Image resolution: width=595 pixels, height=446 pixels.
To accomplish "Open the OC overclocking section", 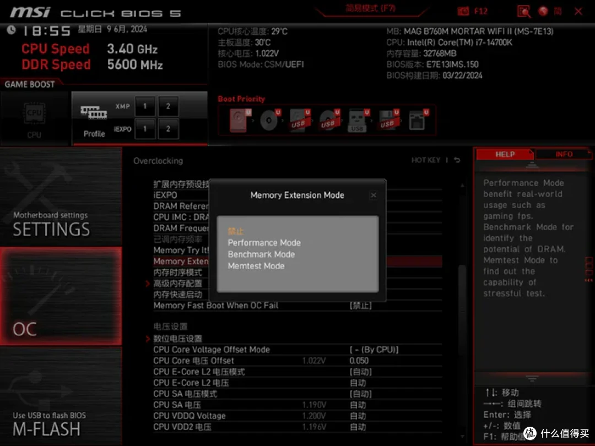I will tap(61, 296).
